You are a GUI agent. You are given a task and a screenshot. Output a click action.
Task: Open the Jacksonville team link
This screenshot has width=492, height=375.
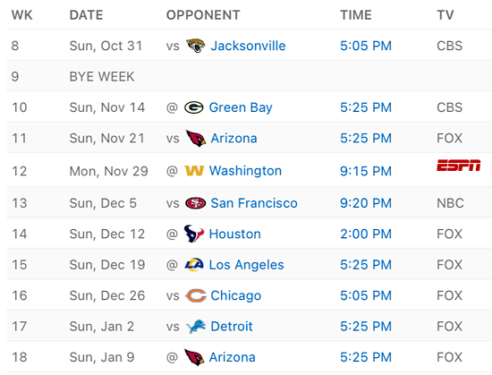(x=248, y=46)
